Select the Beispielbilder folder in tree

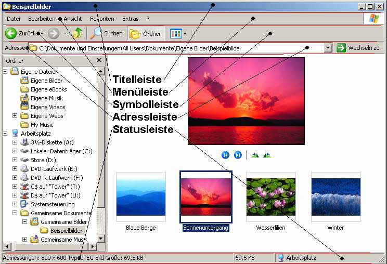66,231
